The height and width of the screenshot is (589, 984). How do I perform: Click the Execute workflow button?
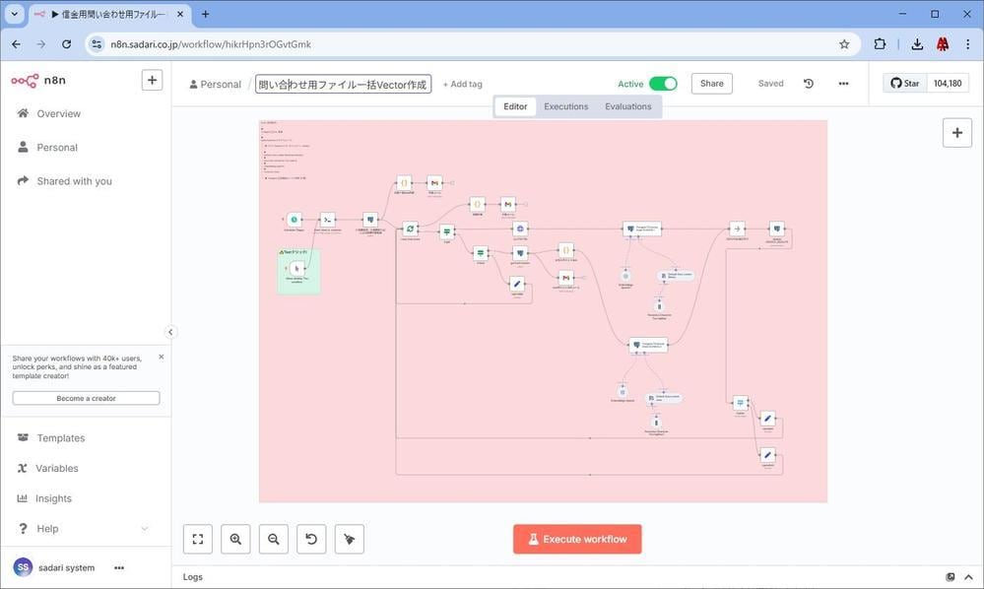[x=577, y=539]
